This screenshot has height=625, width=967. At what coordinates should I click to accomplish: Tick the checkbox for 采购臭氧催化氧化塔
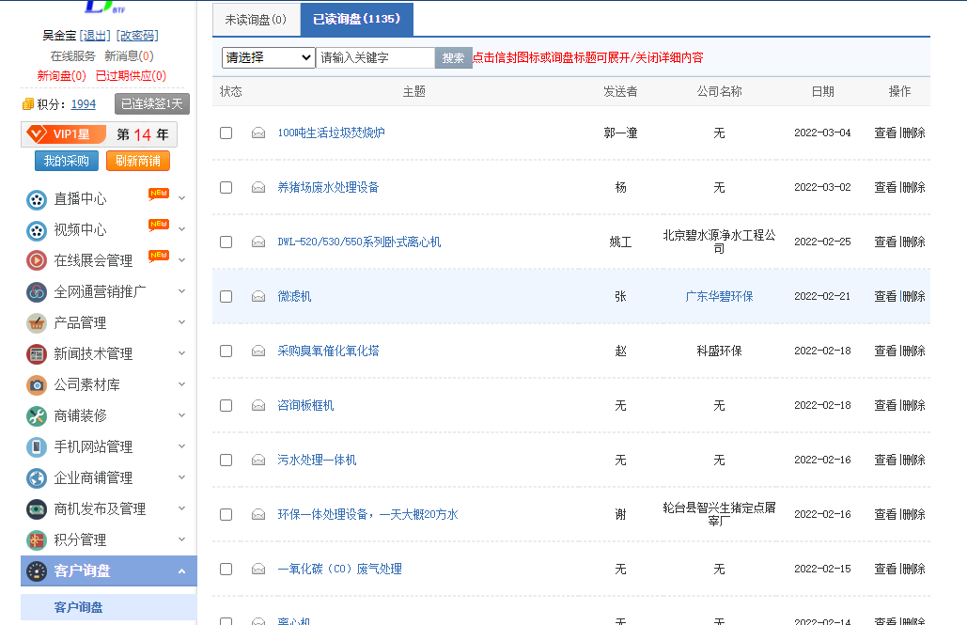point(226,351)
